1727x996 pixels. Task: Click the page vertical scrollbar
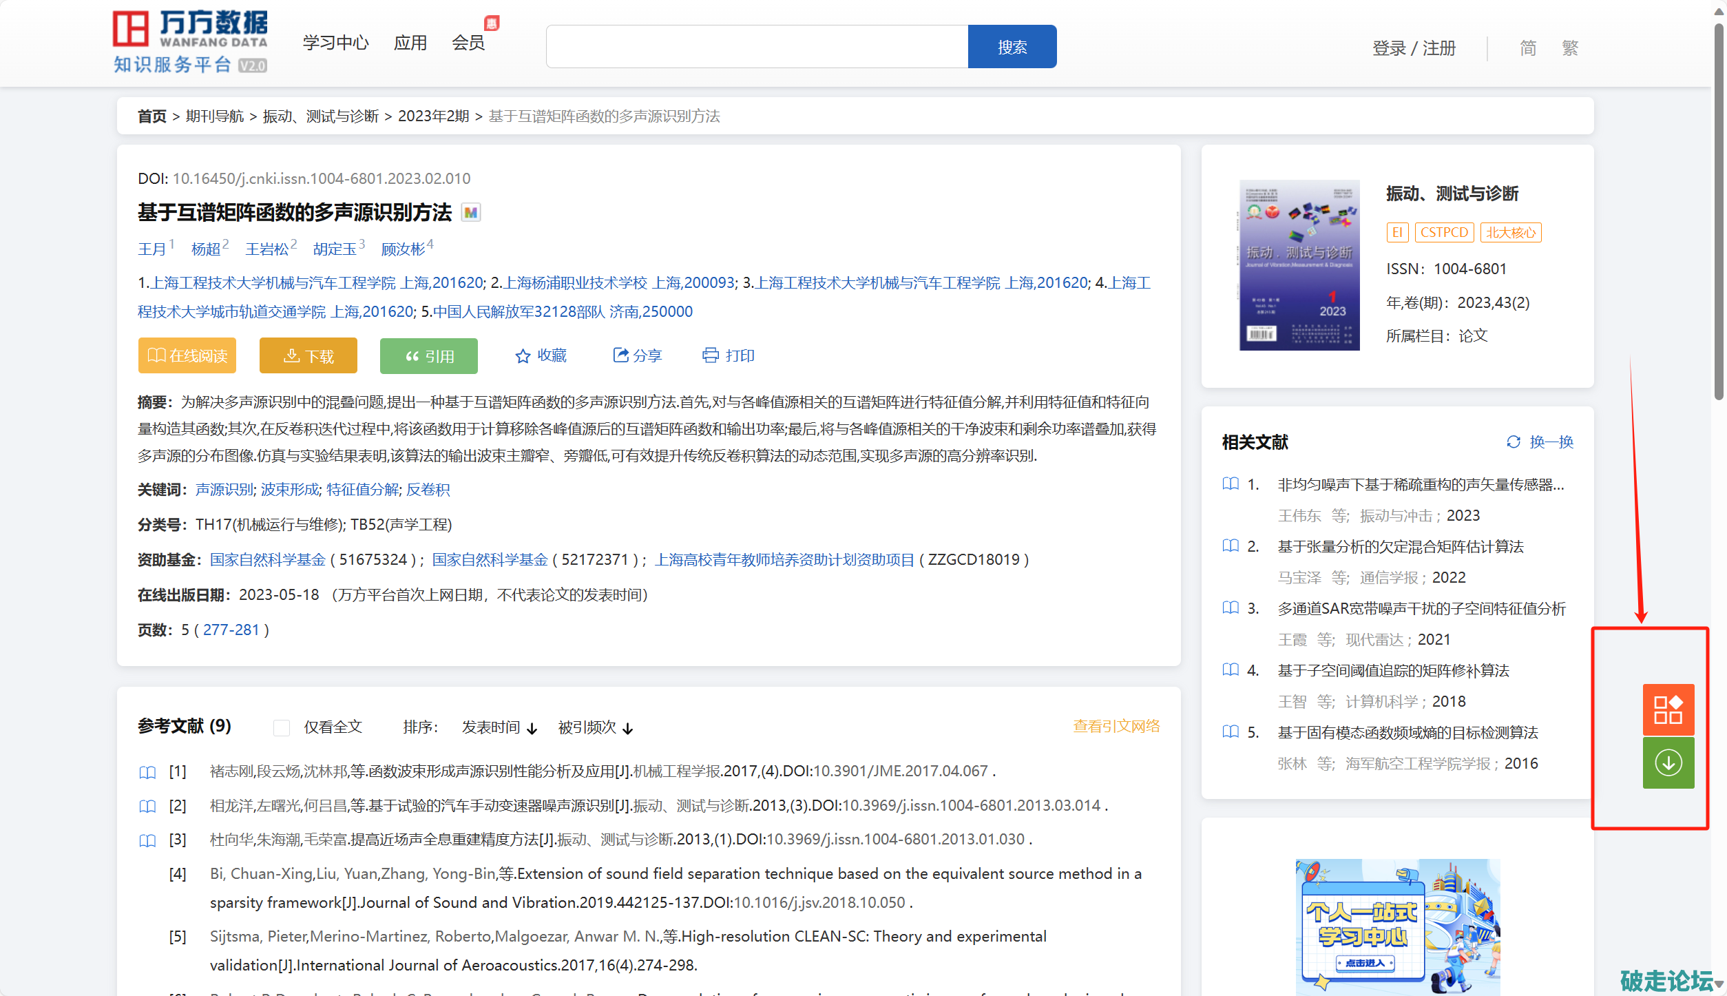[1719, 207]
